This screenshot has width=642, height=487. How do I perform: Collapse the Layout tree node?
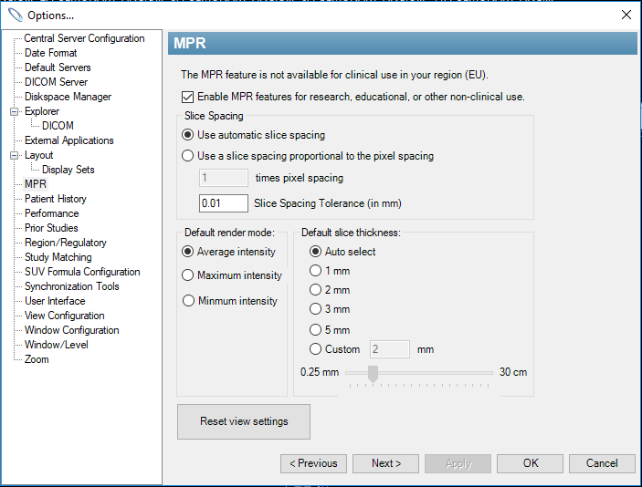tap(15, 155)
